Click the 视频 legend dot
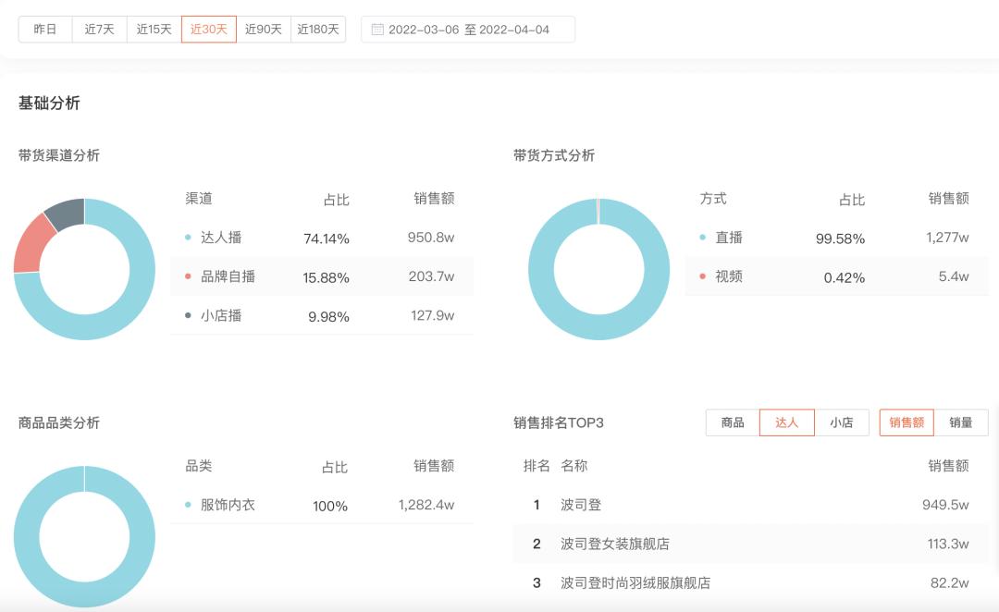999x612 pixels. [704, 276]
